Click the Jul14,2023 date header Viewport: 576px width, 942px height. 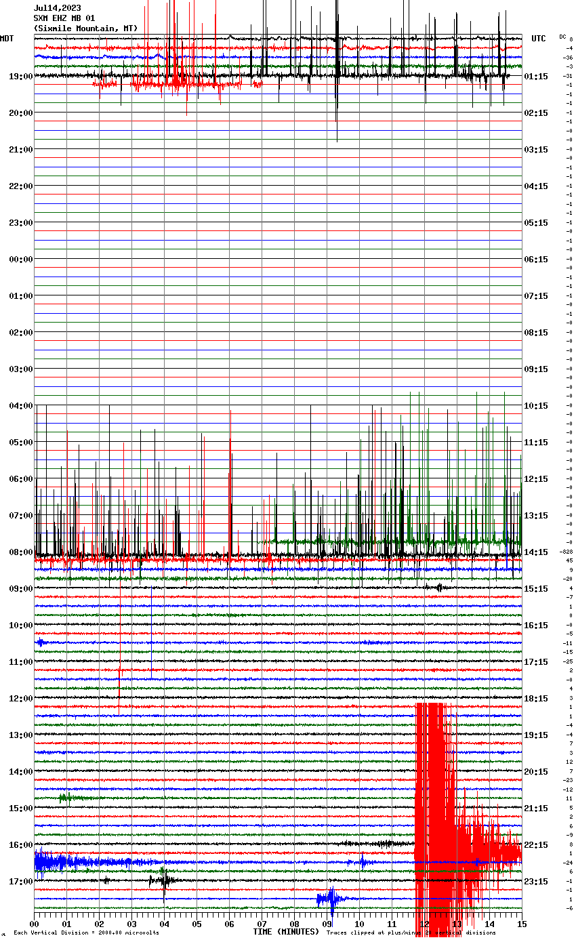57,8
